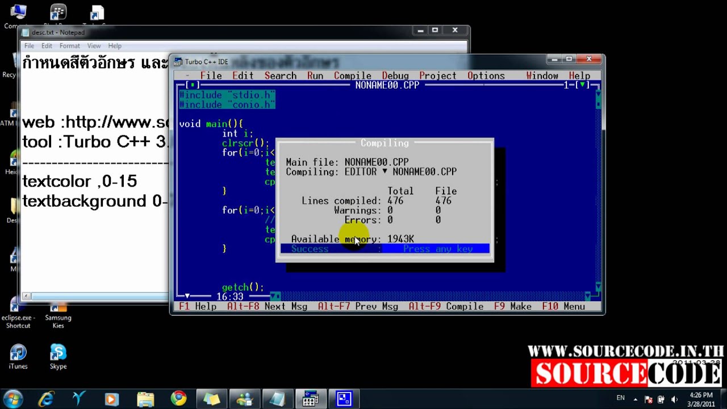Click the NONAME00.CPP editor title

387,85
